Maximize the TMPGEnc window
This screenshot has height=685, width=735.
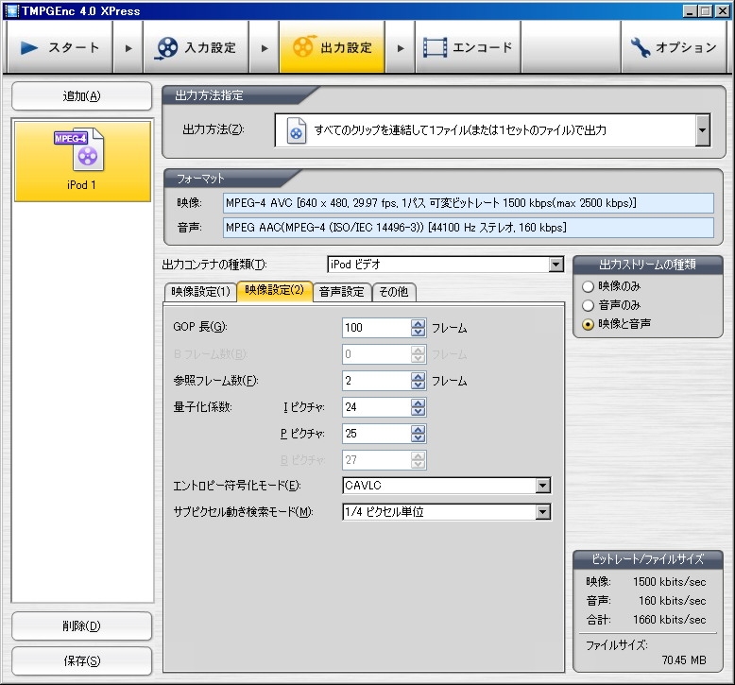click(x=706, y=11)
